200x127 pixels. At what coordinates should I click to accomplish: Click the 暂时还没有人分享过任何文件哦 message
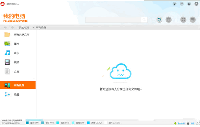point(121,89)
